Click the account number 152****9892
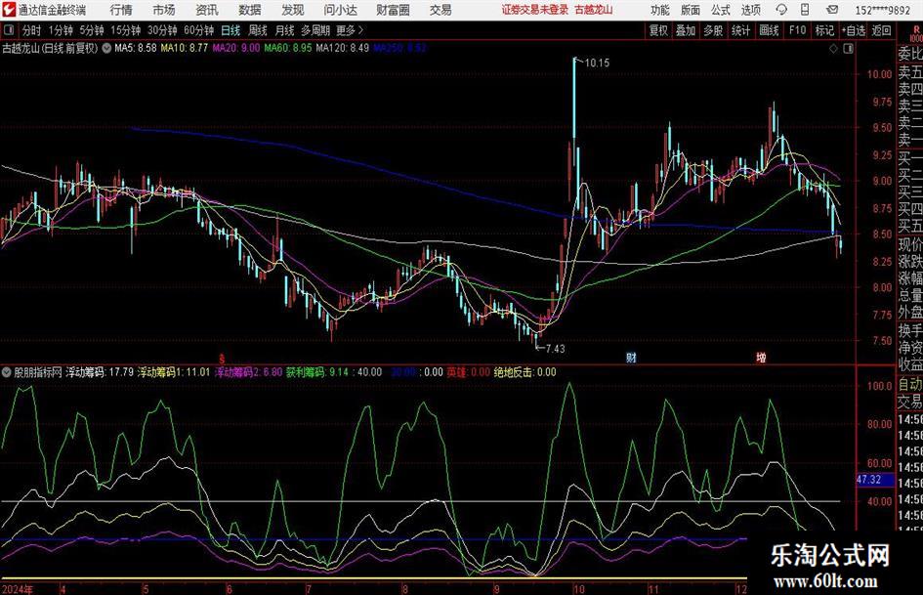The width and height of the screenshot is (923, 595). pyautogui.click(x=882, y=10)
